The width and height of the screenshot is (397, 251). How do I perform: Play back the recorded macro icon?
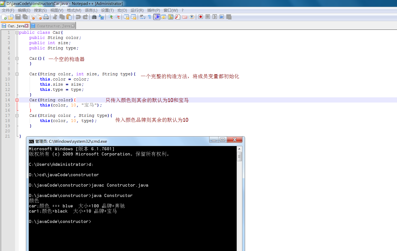pos(215,17)
